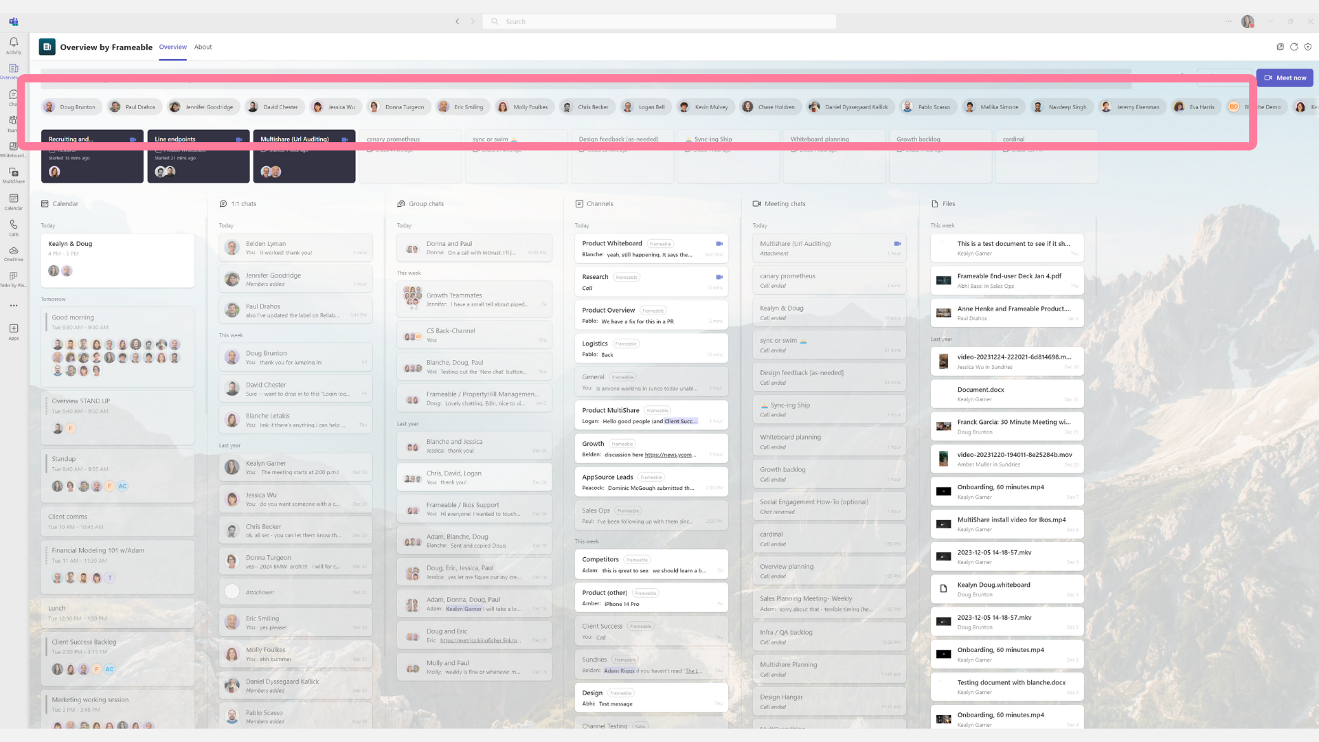Refresh the app with the reload icon

coord(1294,47)
